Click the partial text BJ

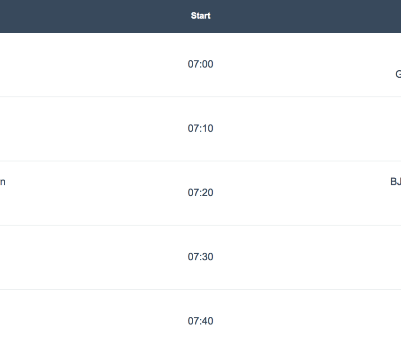tap(396, 182)
